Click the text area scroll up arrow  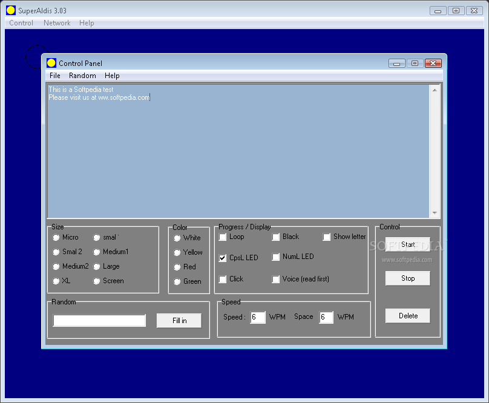[x=435, y=90]
